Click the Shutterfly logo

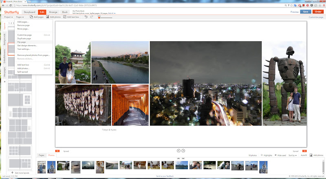click(x=11, y=12)
